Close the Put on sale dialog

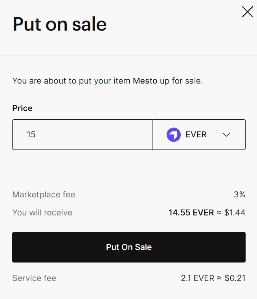click(x=248, y=12)
